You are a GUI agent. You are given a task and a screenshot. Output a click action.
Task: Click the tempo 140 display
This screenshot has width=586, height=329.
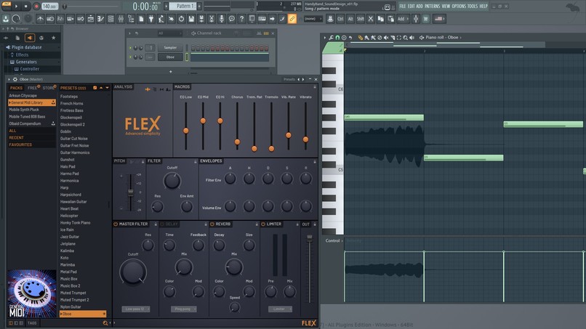click(x=49, y=7)
